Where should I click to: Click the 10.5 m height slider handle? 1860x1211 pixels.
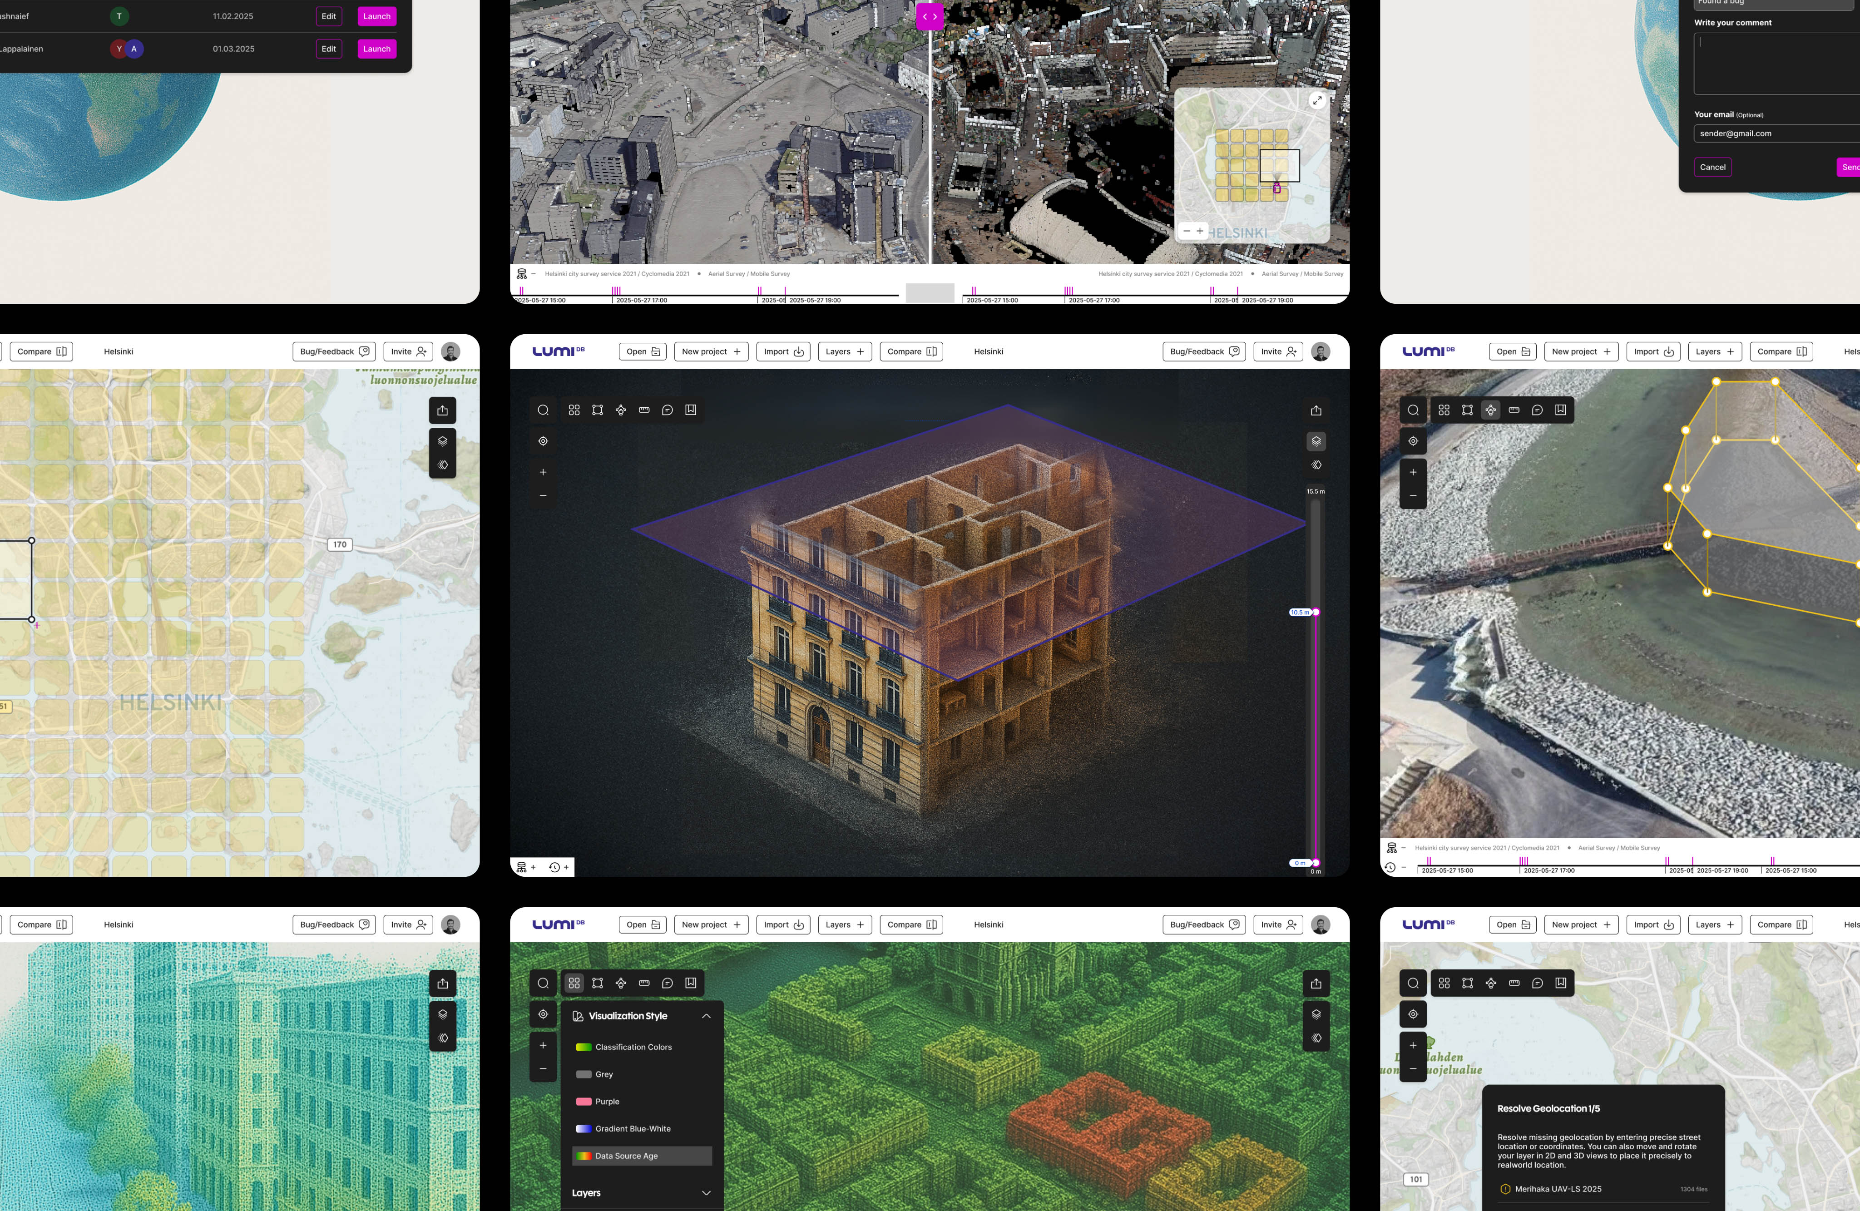point(1315,613)
